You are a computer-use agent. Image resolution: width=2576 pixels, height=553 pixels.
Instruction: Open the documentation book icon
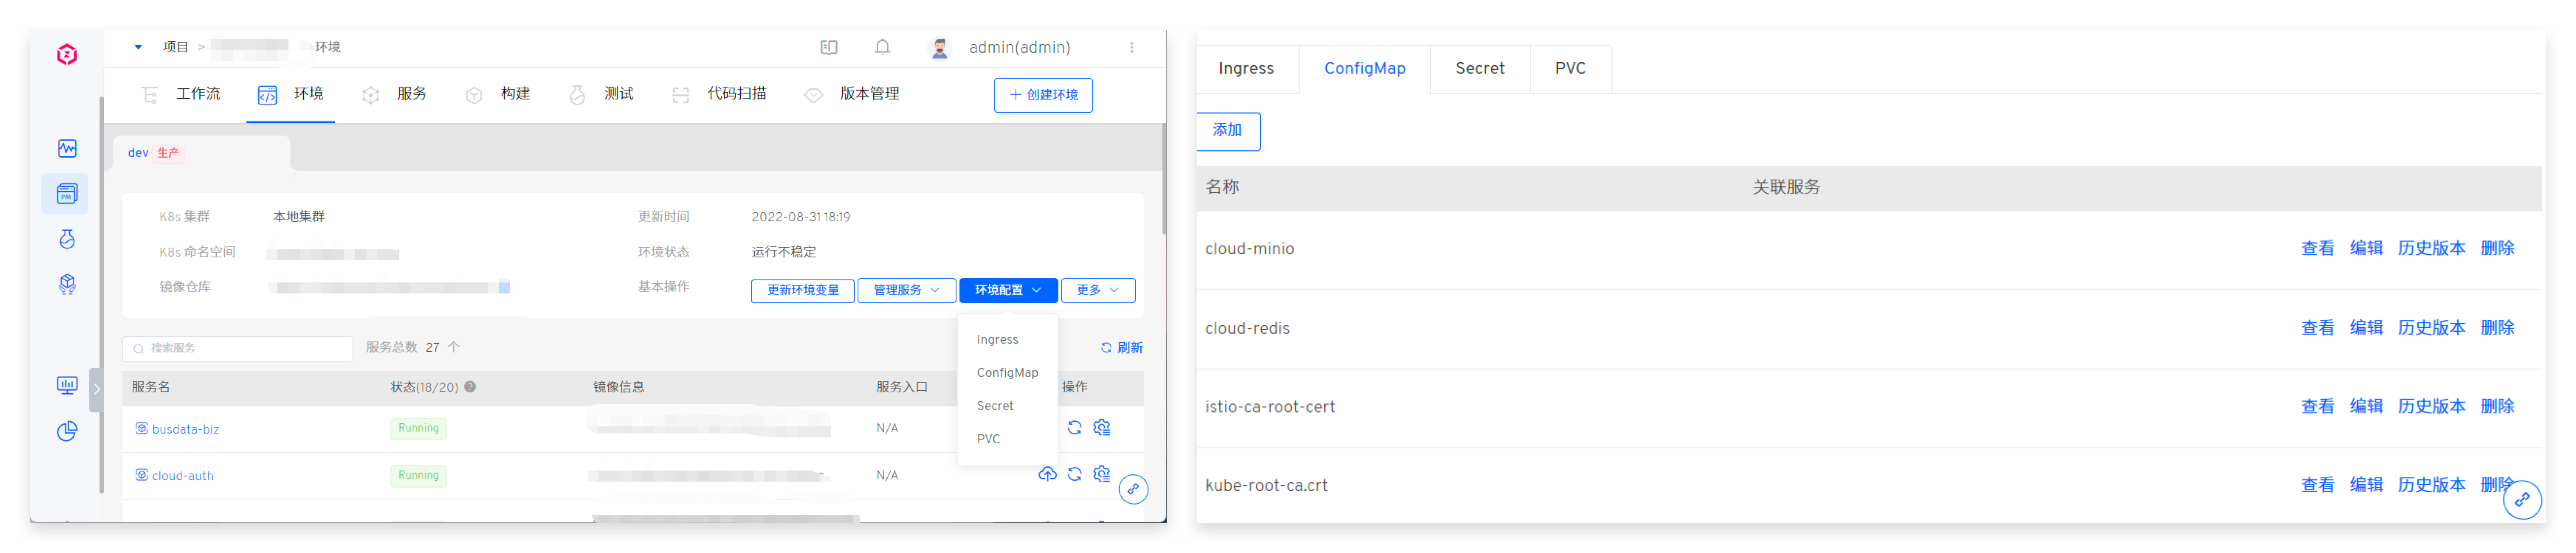tap(829, 47)
